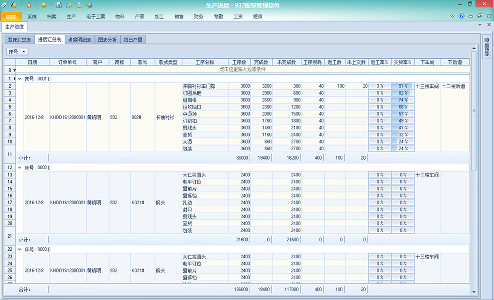Viewport: 494px width, 300px height.
Task: Click the notebook icon in quick access toolbar
Action: click(14, 4)
